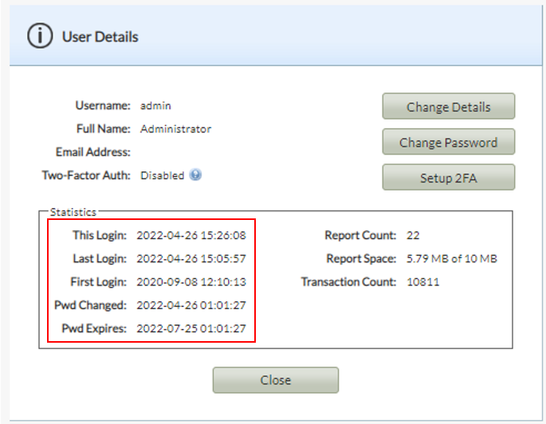This screenshot has height=424, width=546.
Task: Click the Two-Factor Auth help icon
Action: coord(195,175)
